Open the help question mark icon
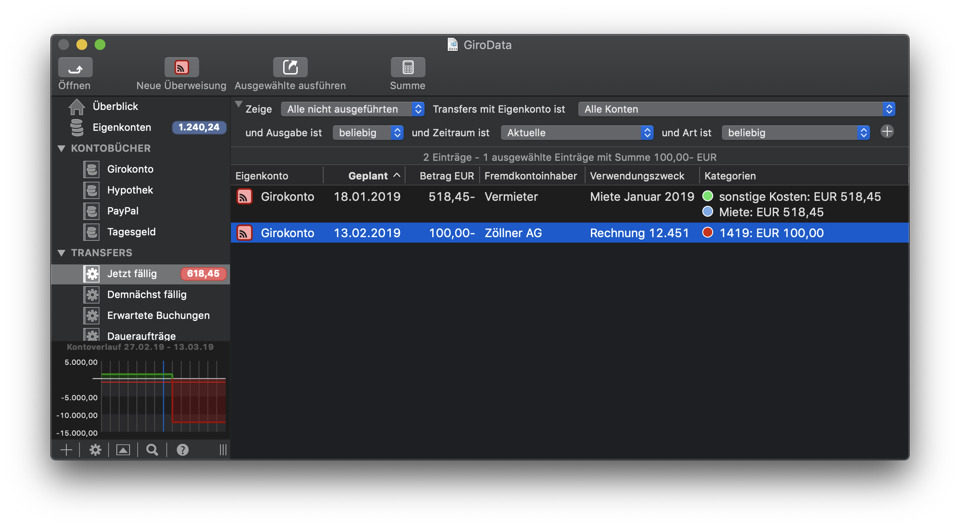Image resolution: width=960 pixels, height=527 pixels. pyautogui.click(x=183, y=450)
